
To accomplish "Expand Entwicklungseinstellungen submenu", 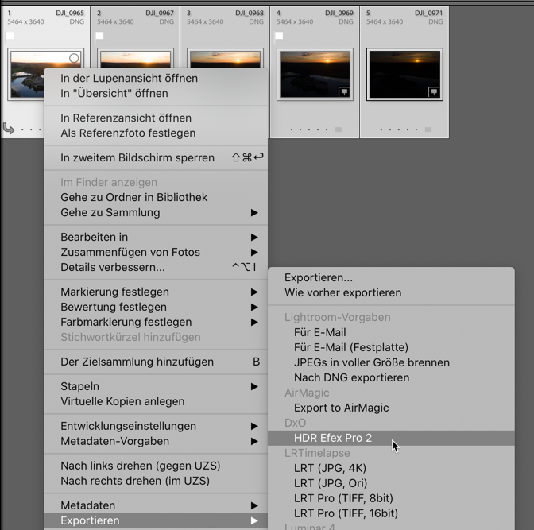I will tap(156, 426).
